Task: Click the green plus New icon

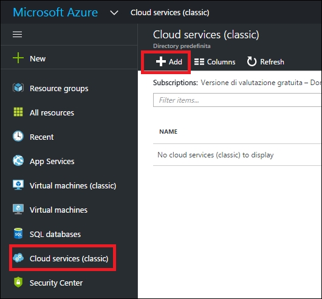Action: (18, 58)
